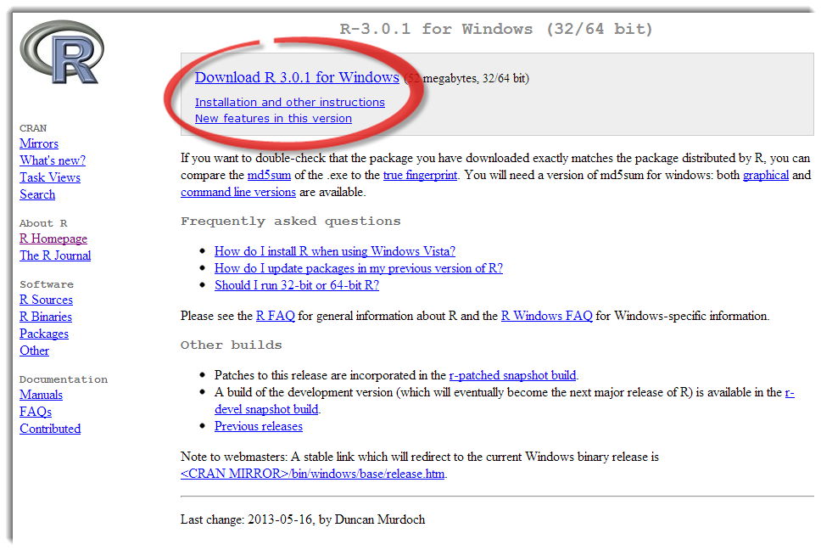
Task: Go to CRAN Mirrors in the sidebar
Action: pos(39,143)
